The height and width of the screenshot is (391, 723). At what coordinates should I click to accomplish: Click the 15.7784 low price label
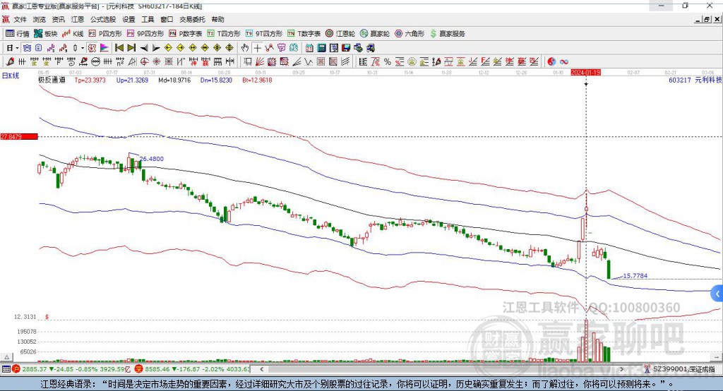(x=635, y=276)
